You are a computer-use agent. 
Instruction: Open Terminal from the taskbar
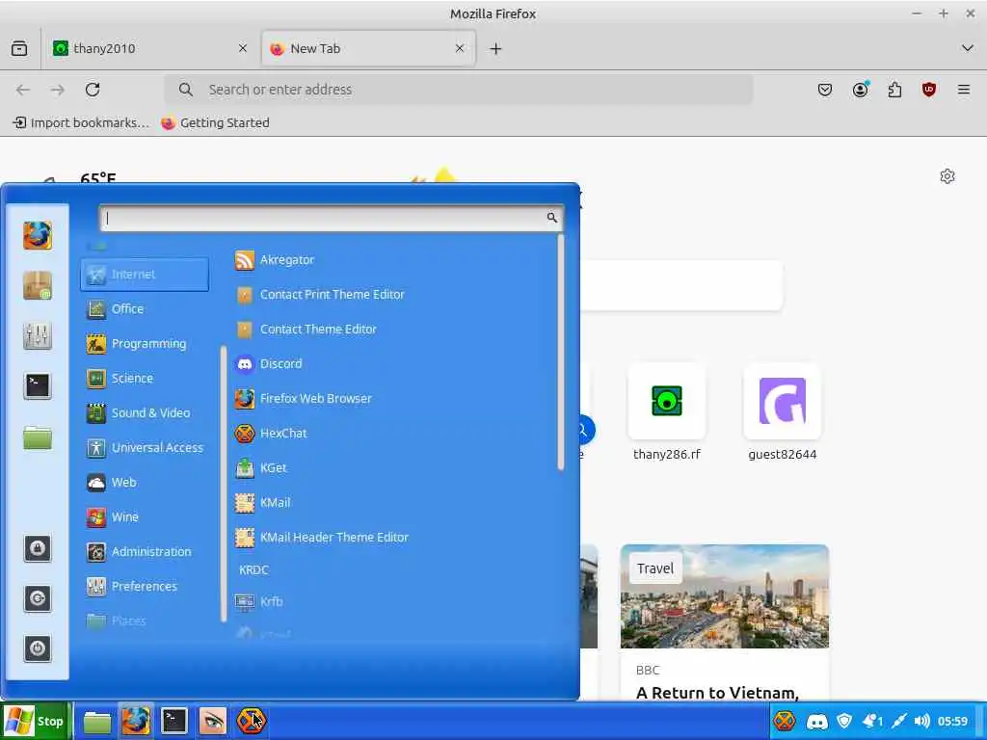point(174,721)
